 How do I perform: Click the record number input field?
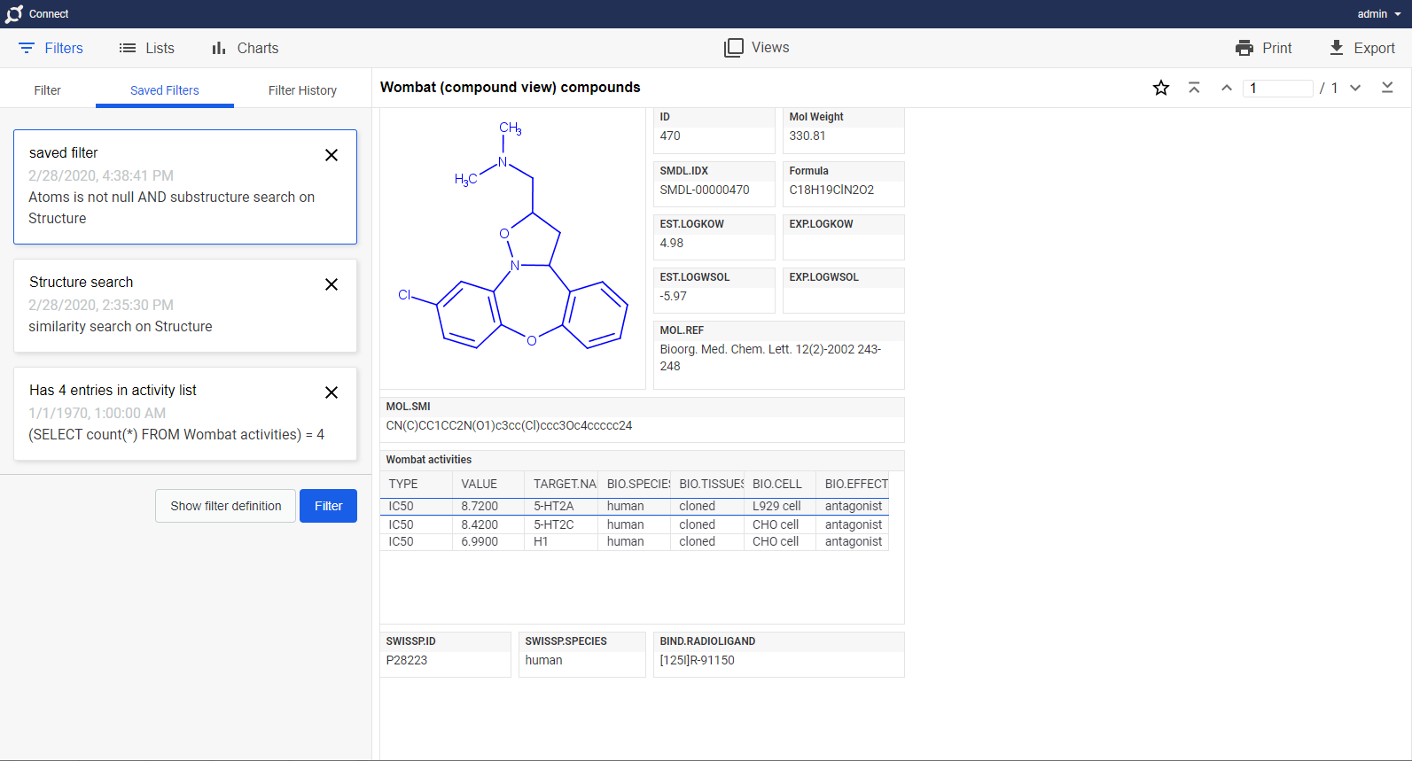(x=1277, y=88)
